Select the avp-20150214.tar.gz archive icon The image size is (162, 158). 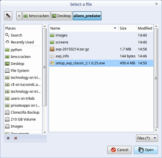[52, 49]
